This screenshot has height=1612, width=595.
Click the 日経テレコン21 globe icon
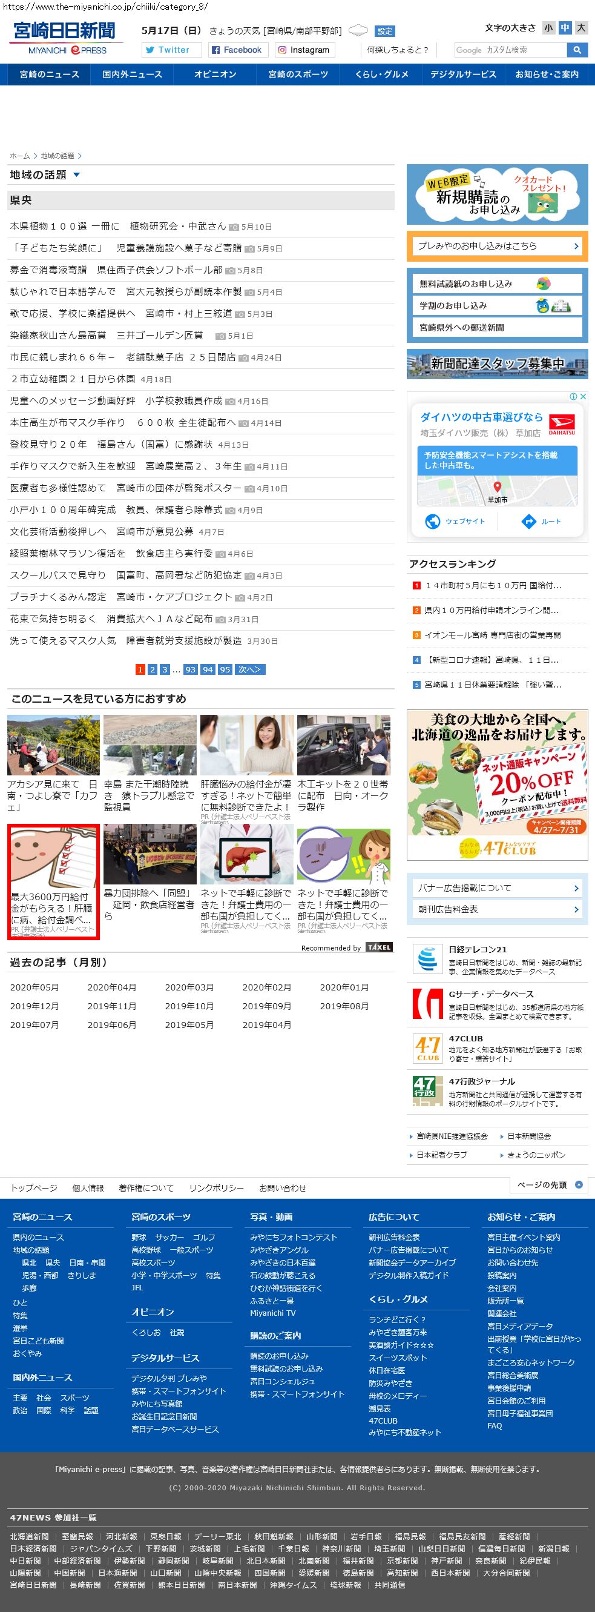(427, 958)
